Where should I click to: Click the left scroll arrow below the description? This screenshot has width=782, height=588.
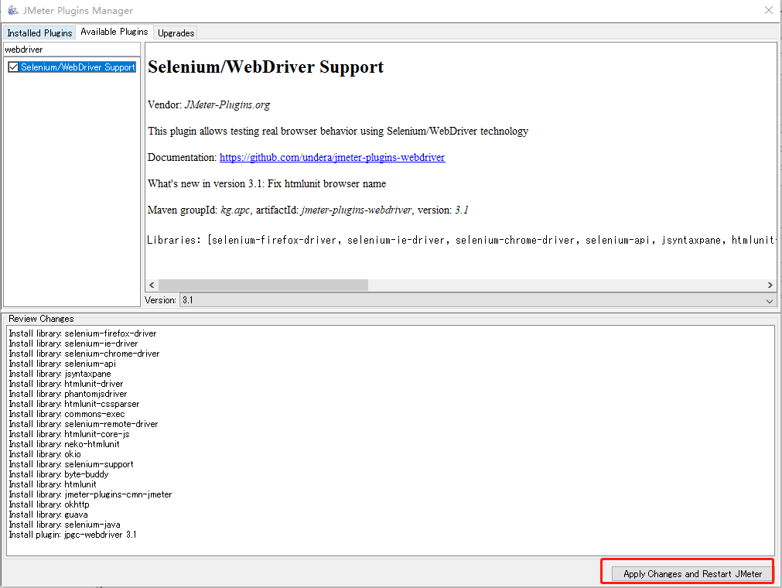[x=152, y=285]
